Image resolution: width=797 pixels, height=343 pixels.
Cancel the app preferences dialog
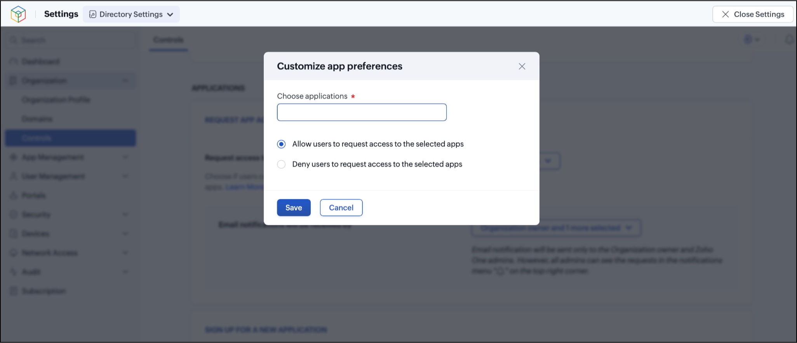pos(341,207)
